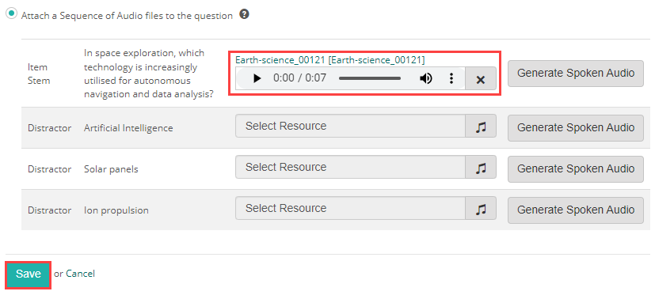Save the audio attachments
Image resolution: width=655 pixels, height=295 pixels.
pyautogui.click(x=29, y=274)
